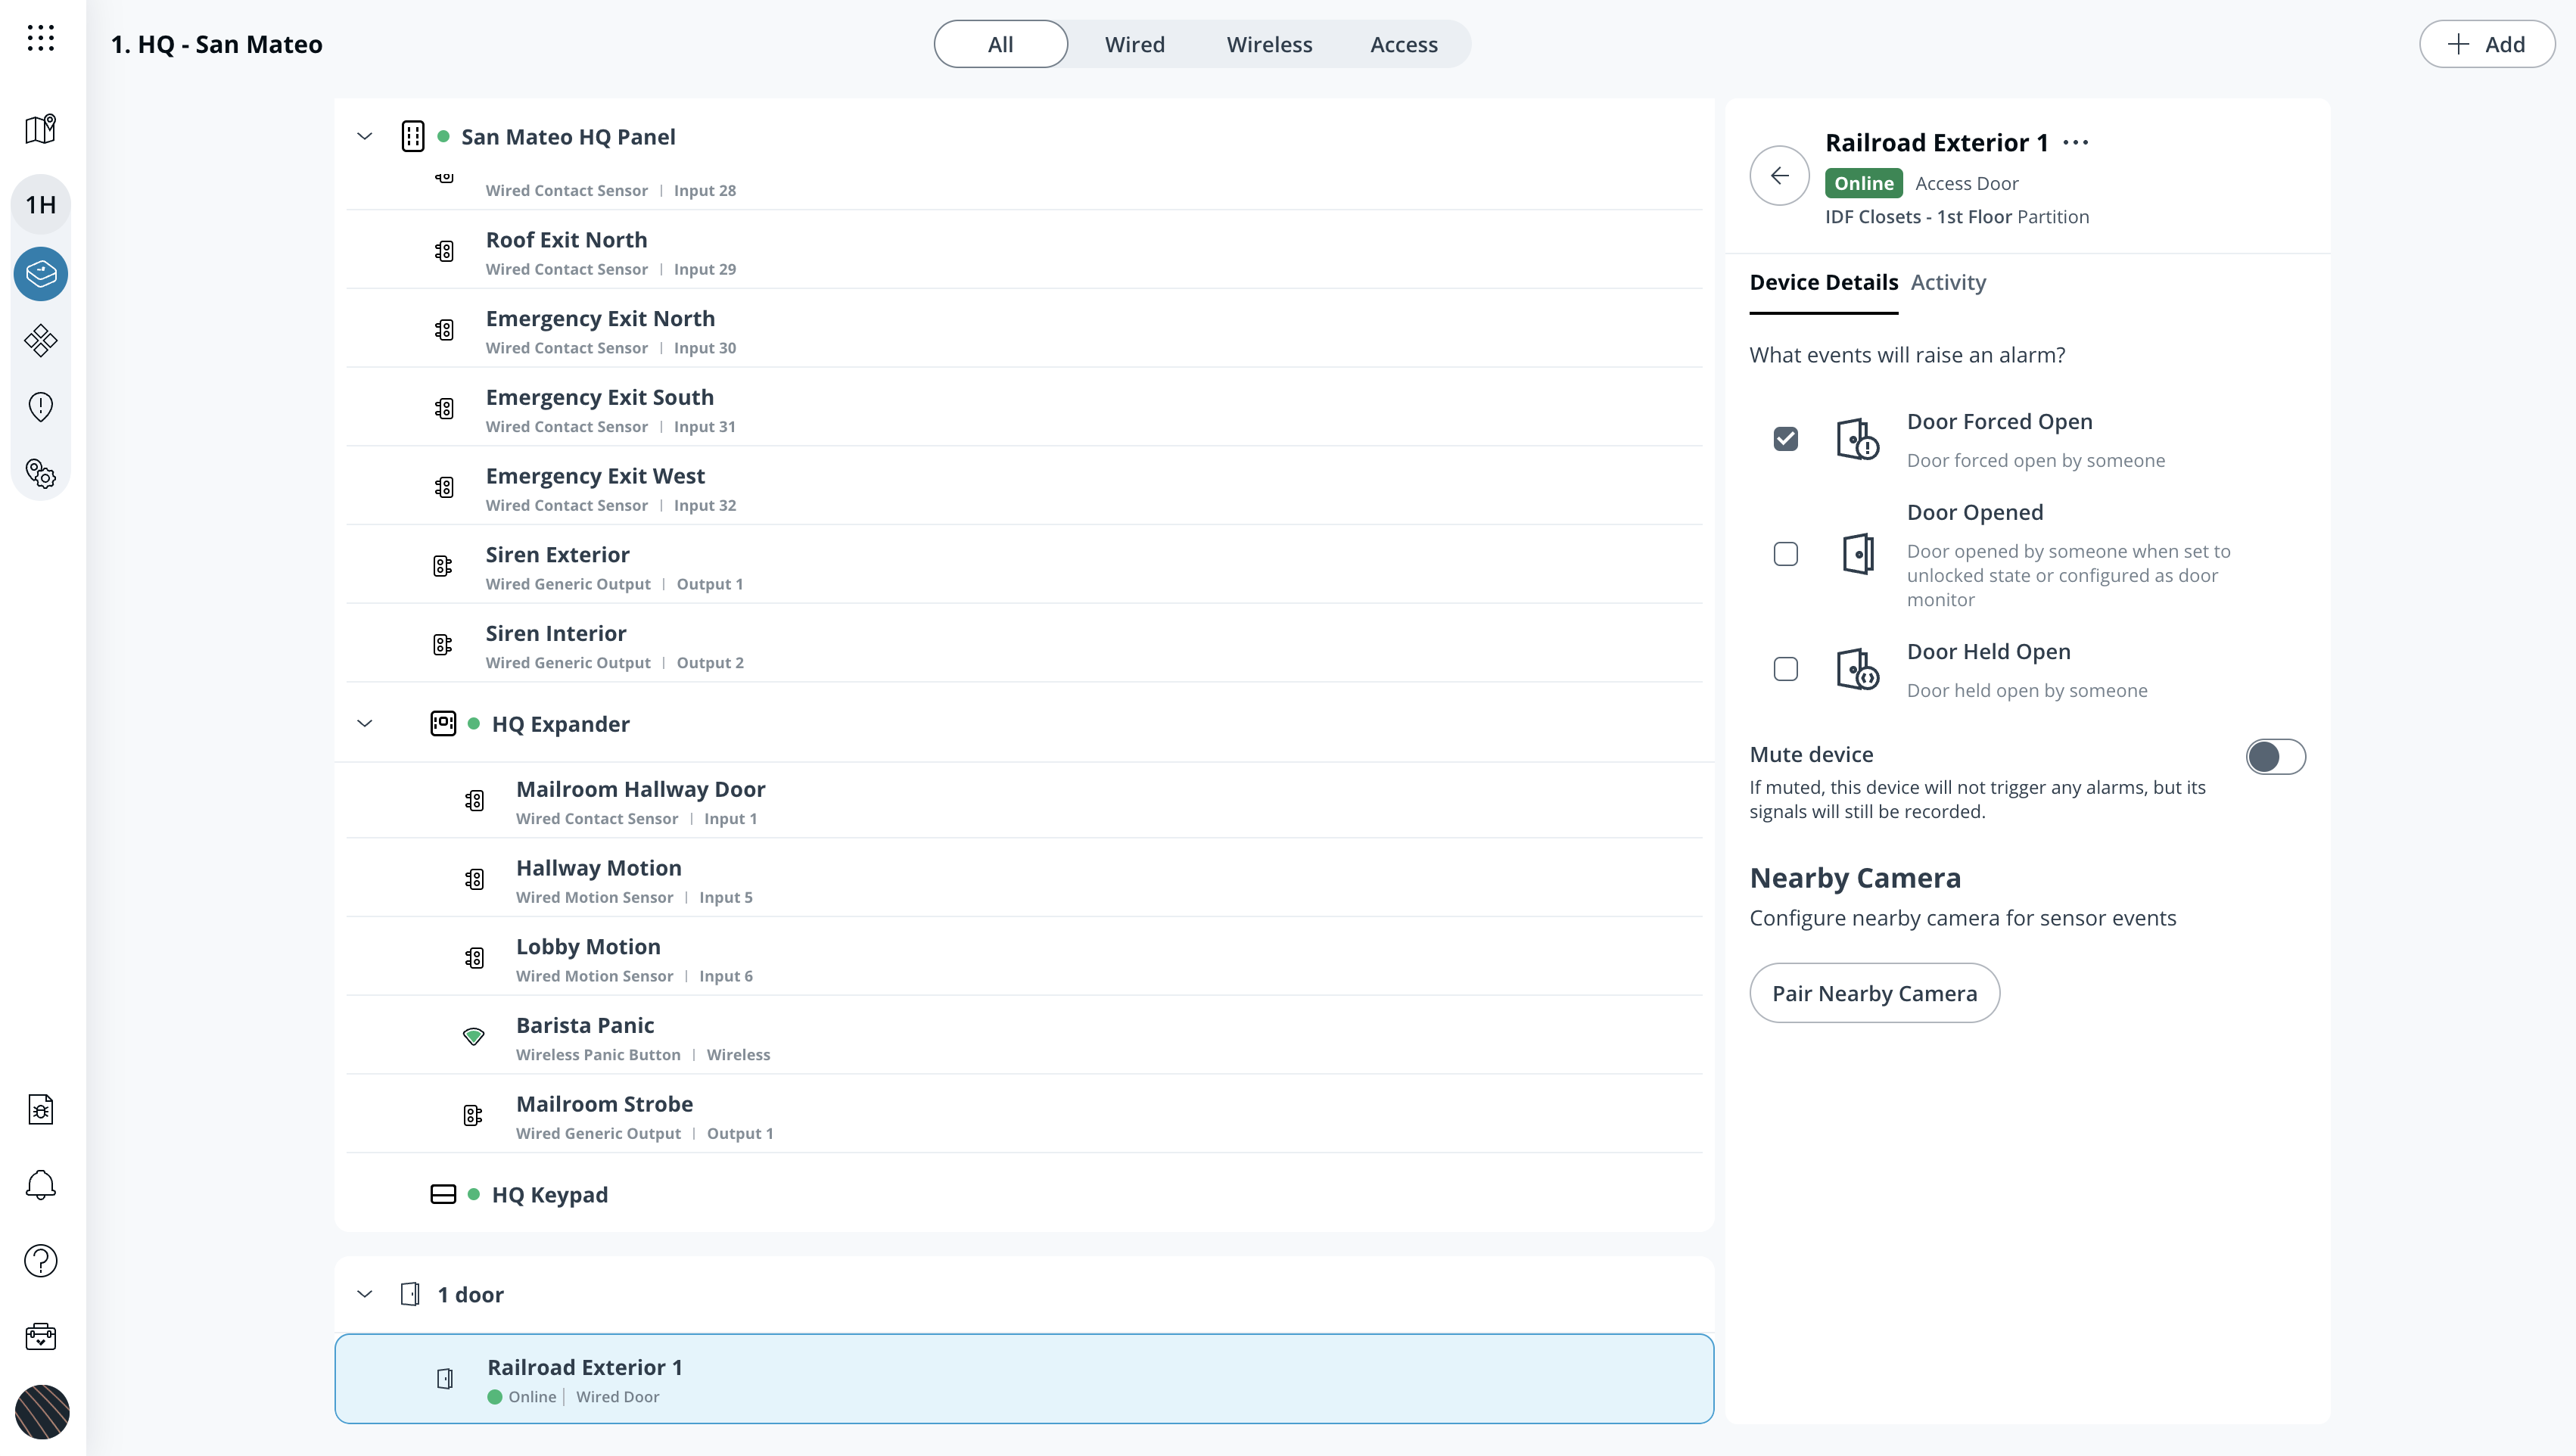2576x1456 pixels.
Task: Open the notifications bell icon
Action: 41,1185
